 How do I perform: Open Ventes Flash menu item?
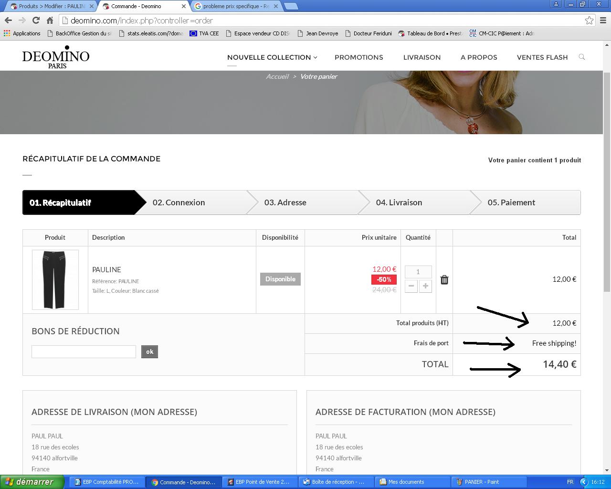542,57
